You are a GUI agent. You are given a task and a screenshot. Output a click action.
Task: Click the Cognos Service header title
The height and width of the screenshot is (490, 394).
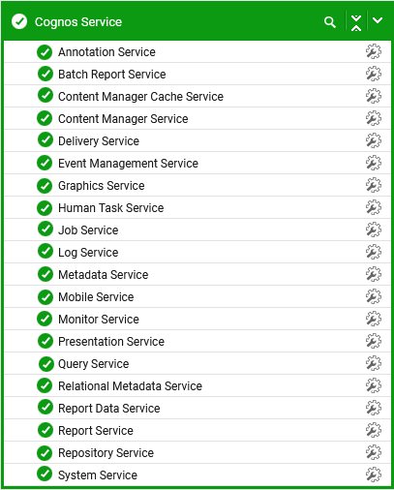click(x=78, y=22)
